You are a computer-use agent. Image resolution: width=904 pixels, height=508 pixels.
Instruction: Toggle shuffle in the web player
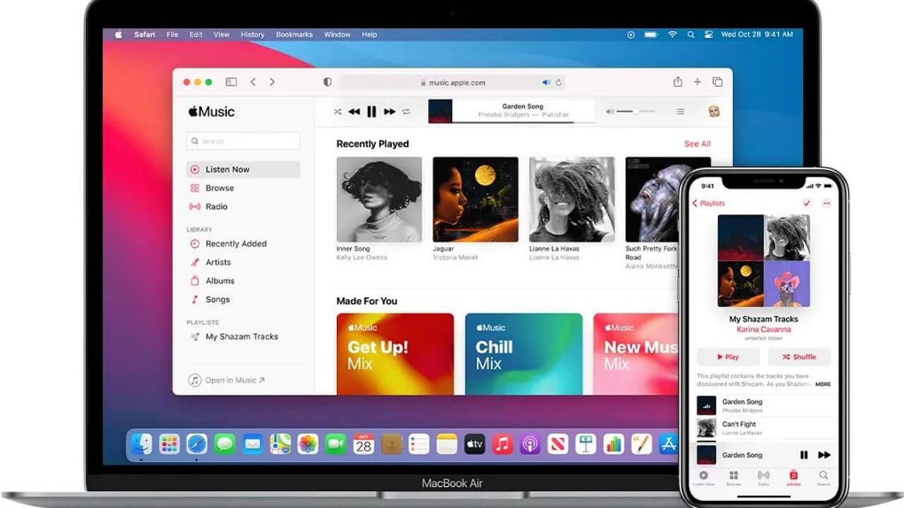tap(338, 111)
